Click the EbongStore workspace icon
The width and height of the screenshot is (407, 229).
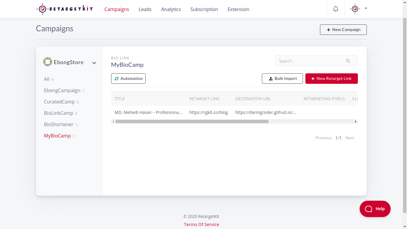pos(48,62)
